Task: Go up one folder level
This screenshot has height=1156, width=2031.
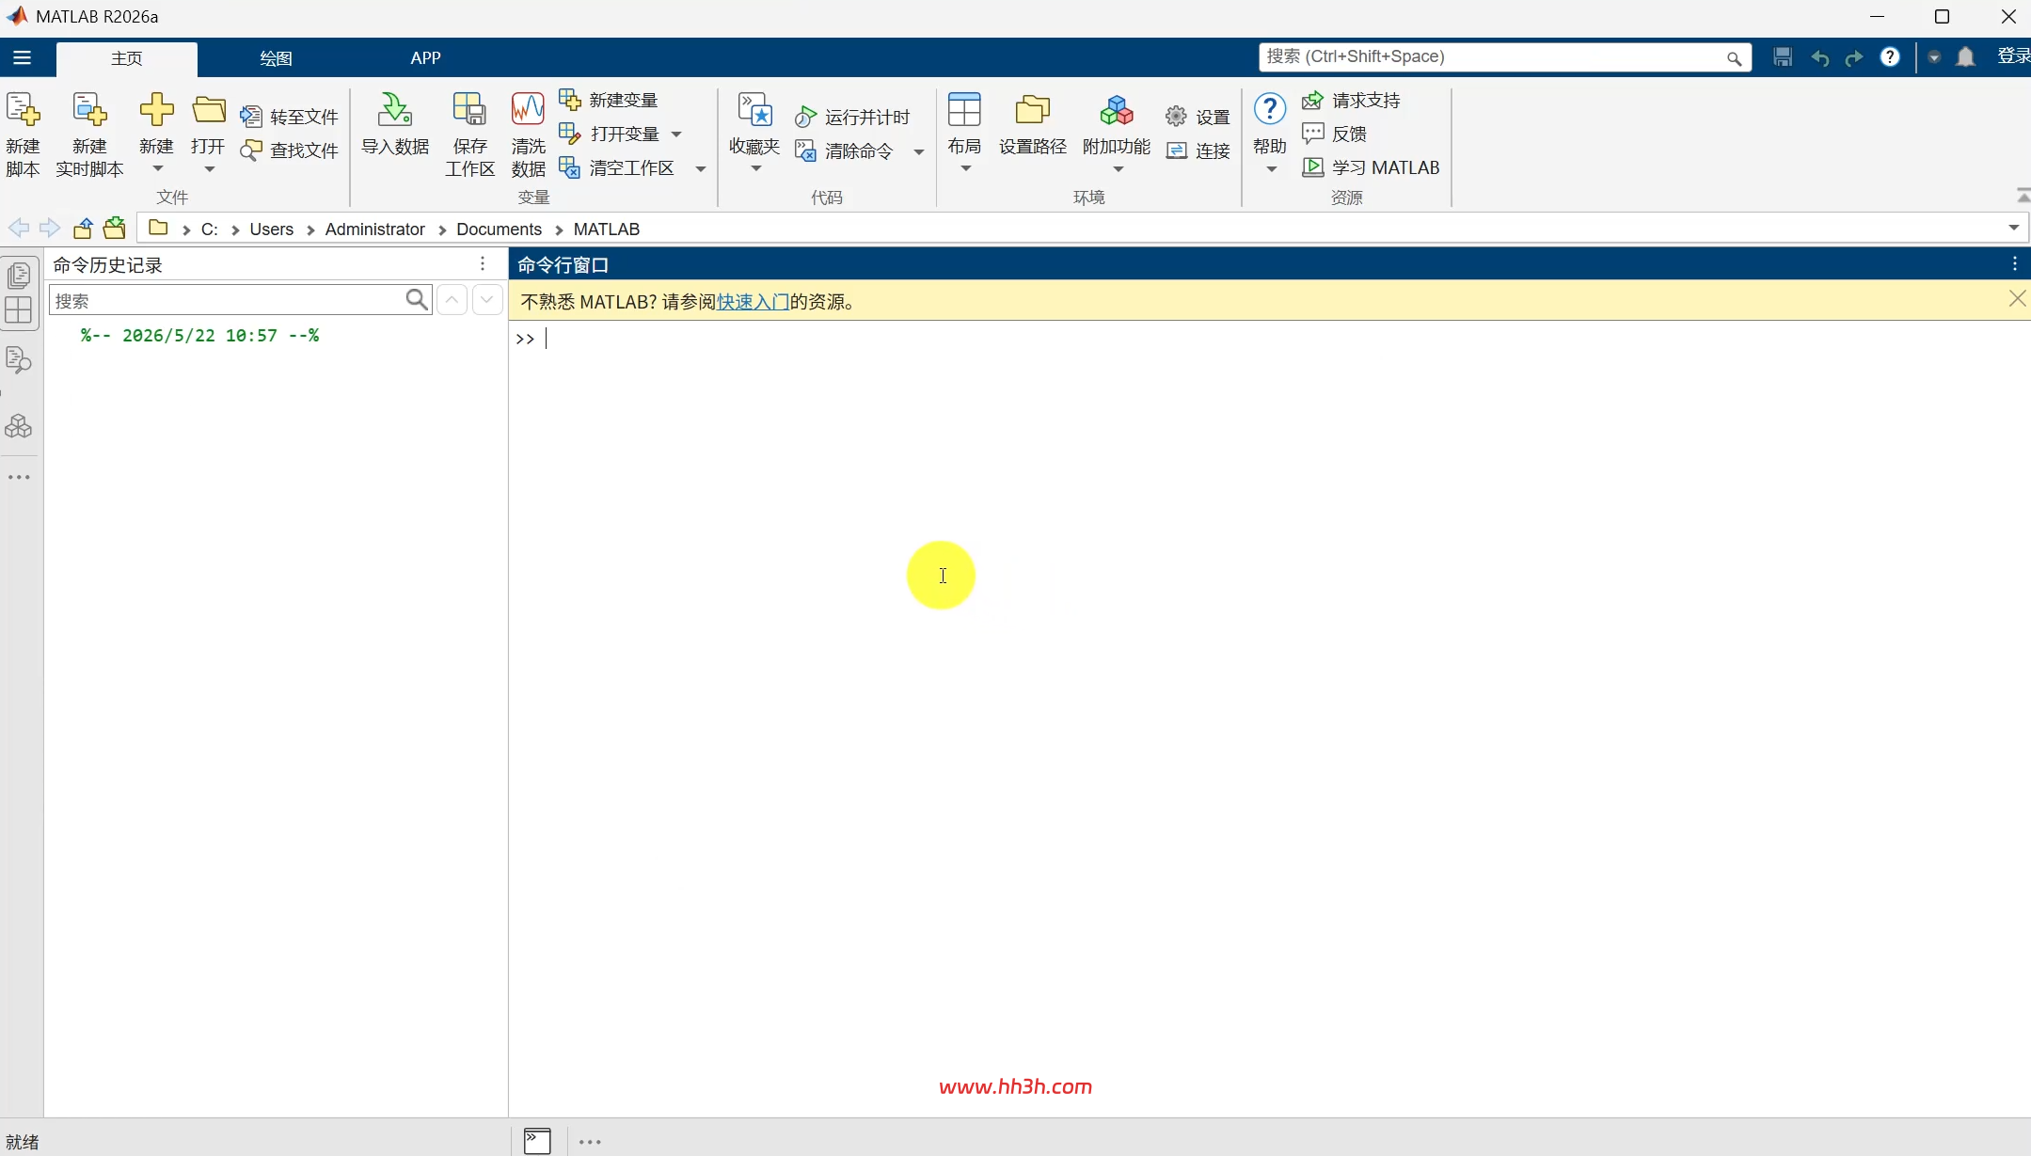Action: point(83,228)
